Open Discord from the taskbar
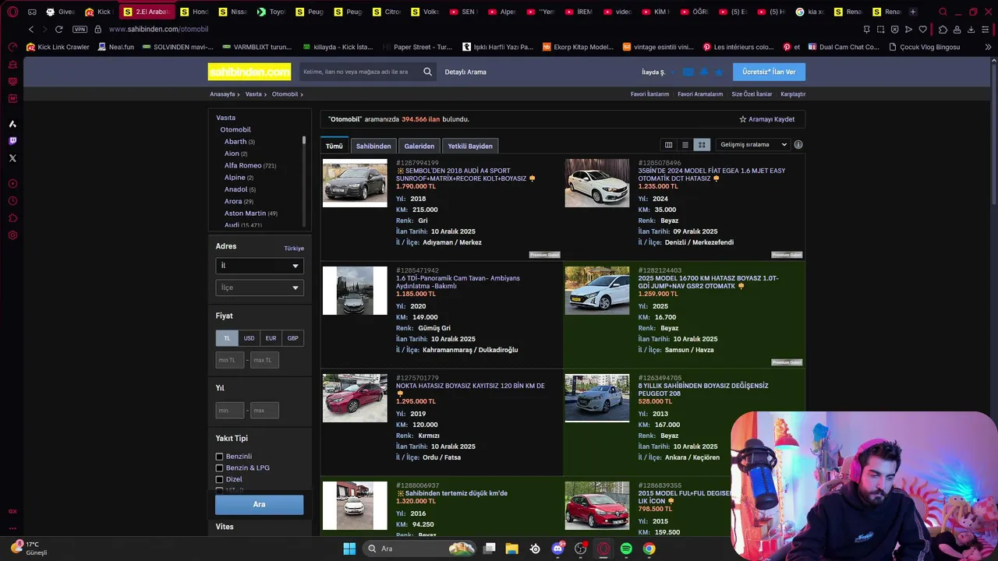The width and height of the screenshot is (998, 561). (x=557, y=549)
